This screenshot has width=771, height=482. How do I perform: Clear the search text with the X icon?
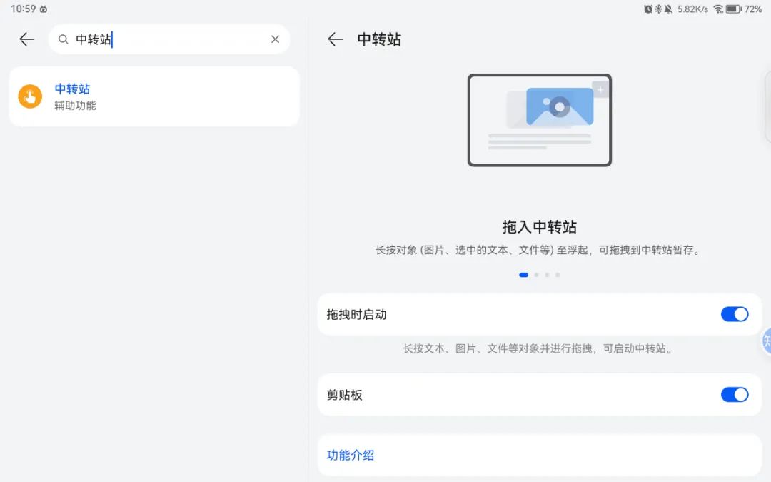pos(275,39)
